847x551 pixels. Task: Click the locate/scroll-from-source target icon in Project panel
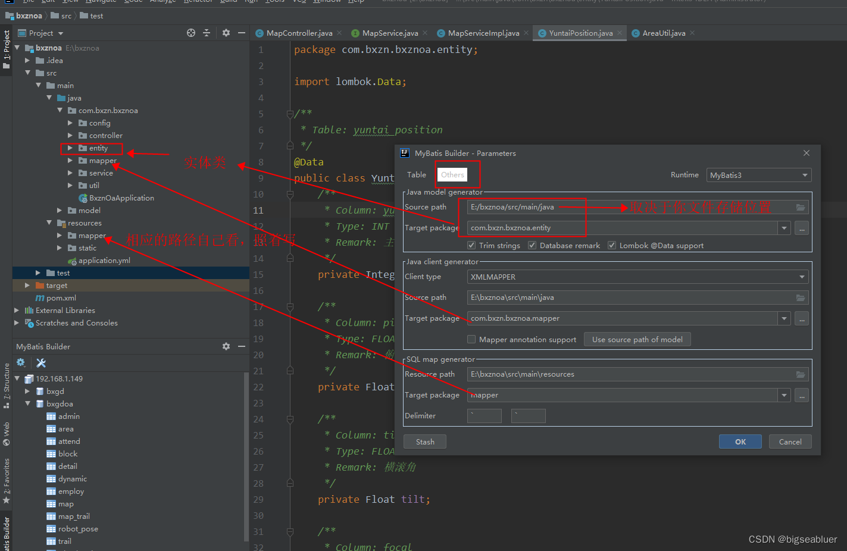[x=191, y=33]
